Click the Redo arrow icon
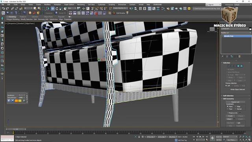252x142 pixels. pyautogui.click(x=7, y=8)
